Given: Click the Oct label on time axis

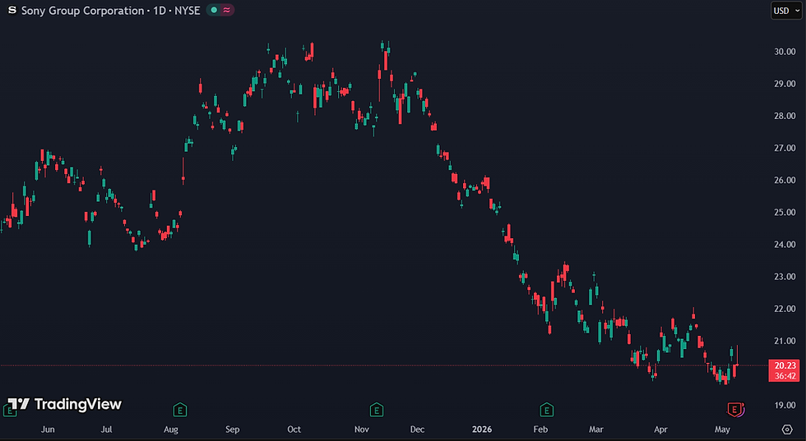Looking at the screenshot, I should [294, 430].
